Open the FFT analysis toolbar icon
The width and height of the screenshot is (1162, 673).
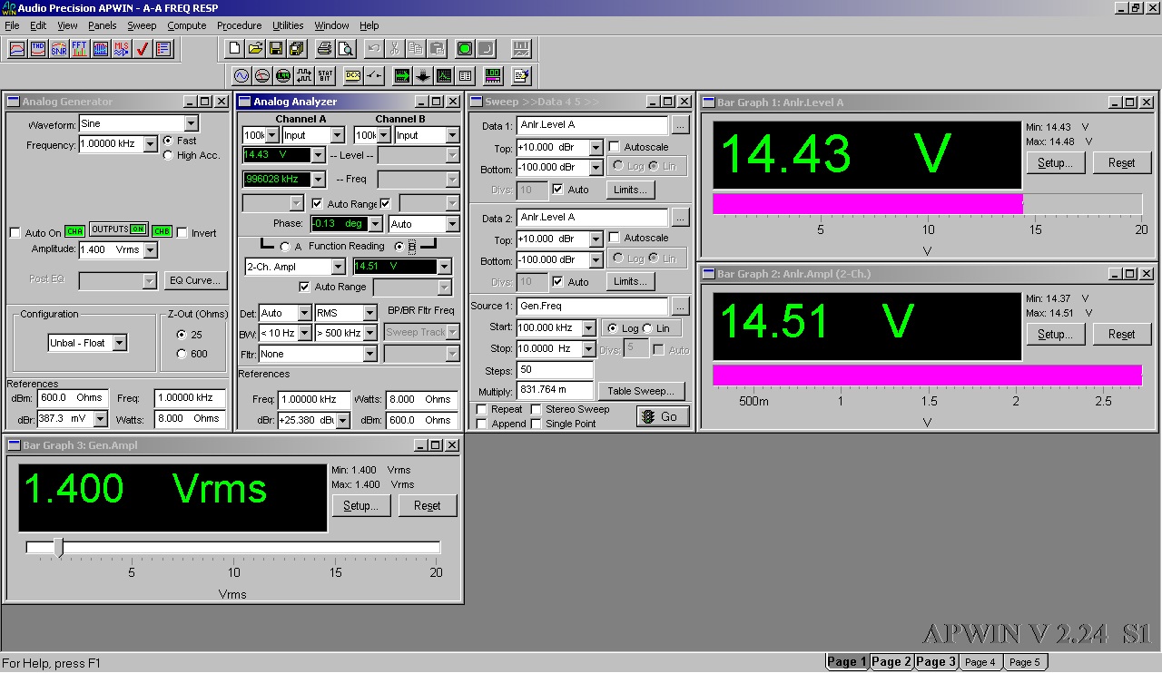80,49
